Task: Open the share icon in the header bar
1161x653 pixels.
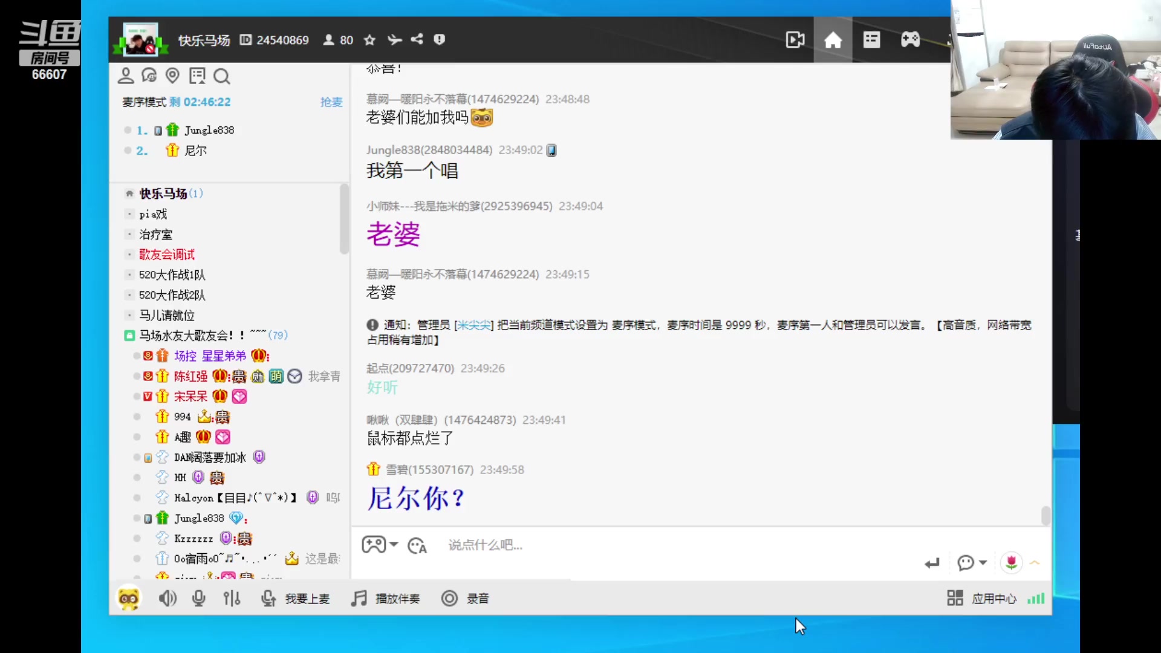Action: pyautogui.click(x=417, y=39)
